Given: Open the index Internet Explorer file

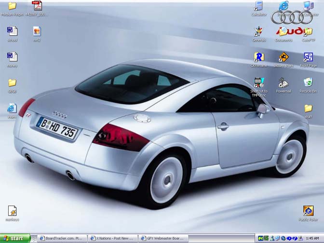Looking at the screenshot, I should pos(12,108).
